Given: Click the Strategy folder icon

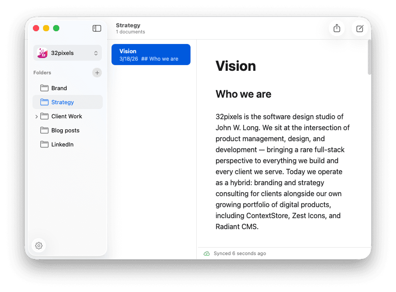Looking at the screenshot, I should 45,102.
